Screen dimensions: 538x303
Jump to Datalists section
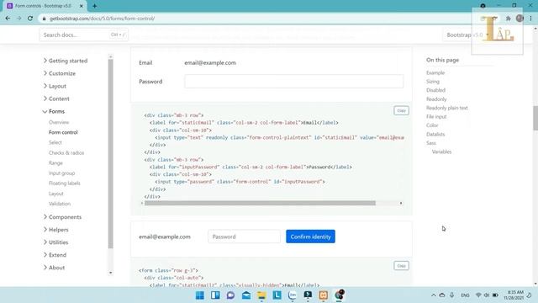(435, 135)
